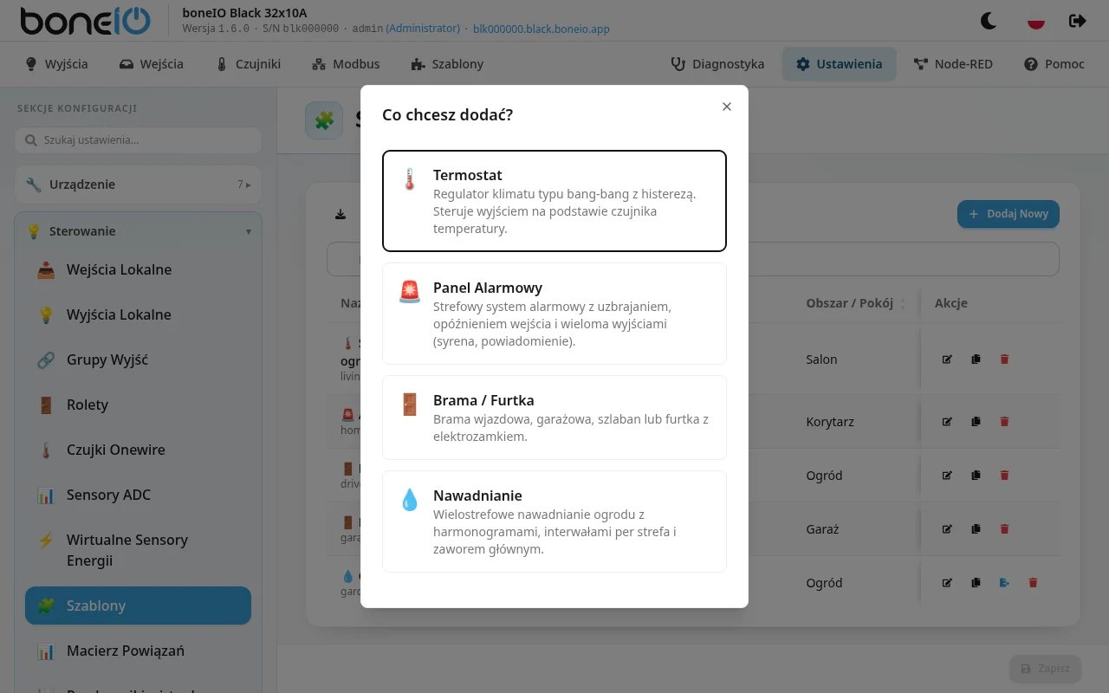This screenshot has width=1109, height=693.
Task: Open Wejścia Lokalne in the sidebar
Action: pyautogui.click(x=138, y=269)
